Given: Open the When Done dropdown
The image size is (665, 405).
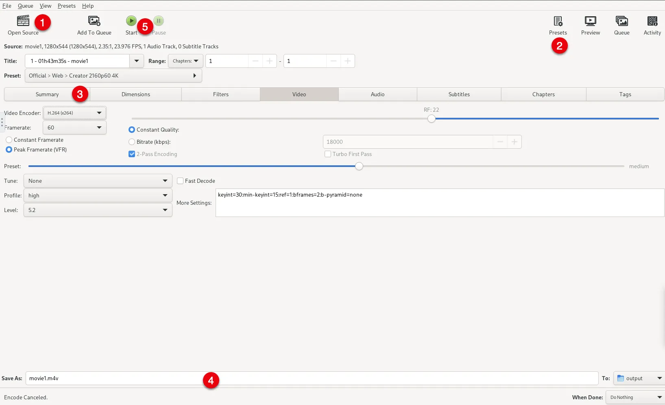Looking at the screenshot, I should 635,397.
